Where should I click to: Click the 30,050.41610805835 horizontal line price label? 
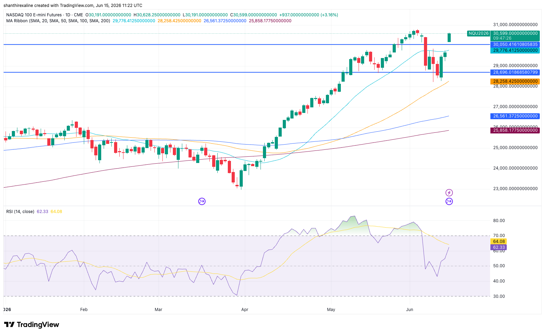click(515, 44)
